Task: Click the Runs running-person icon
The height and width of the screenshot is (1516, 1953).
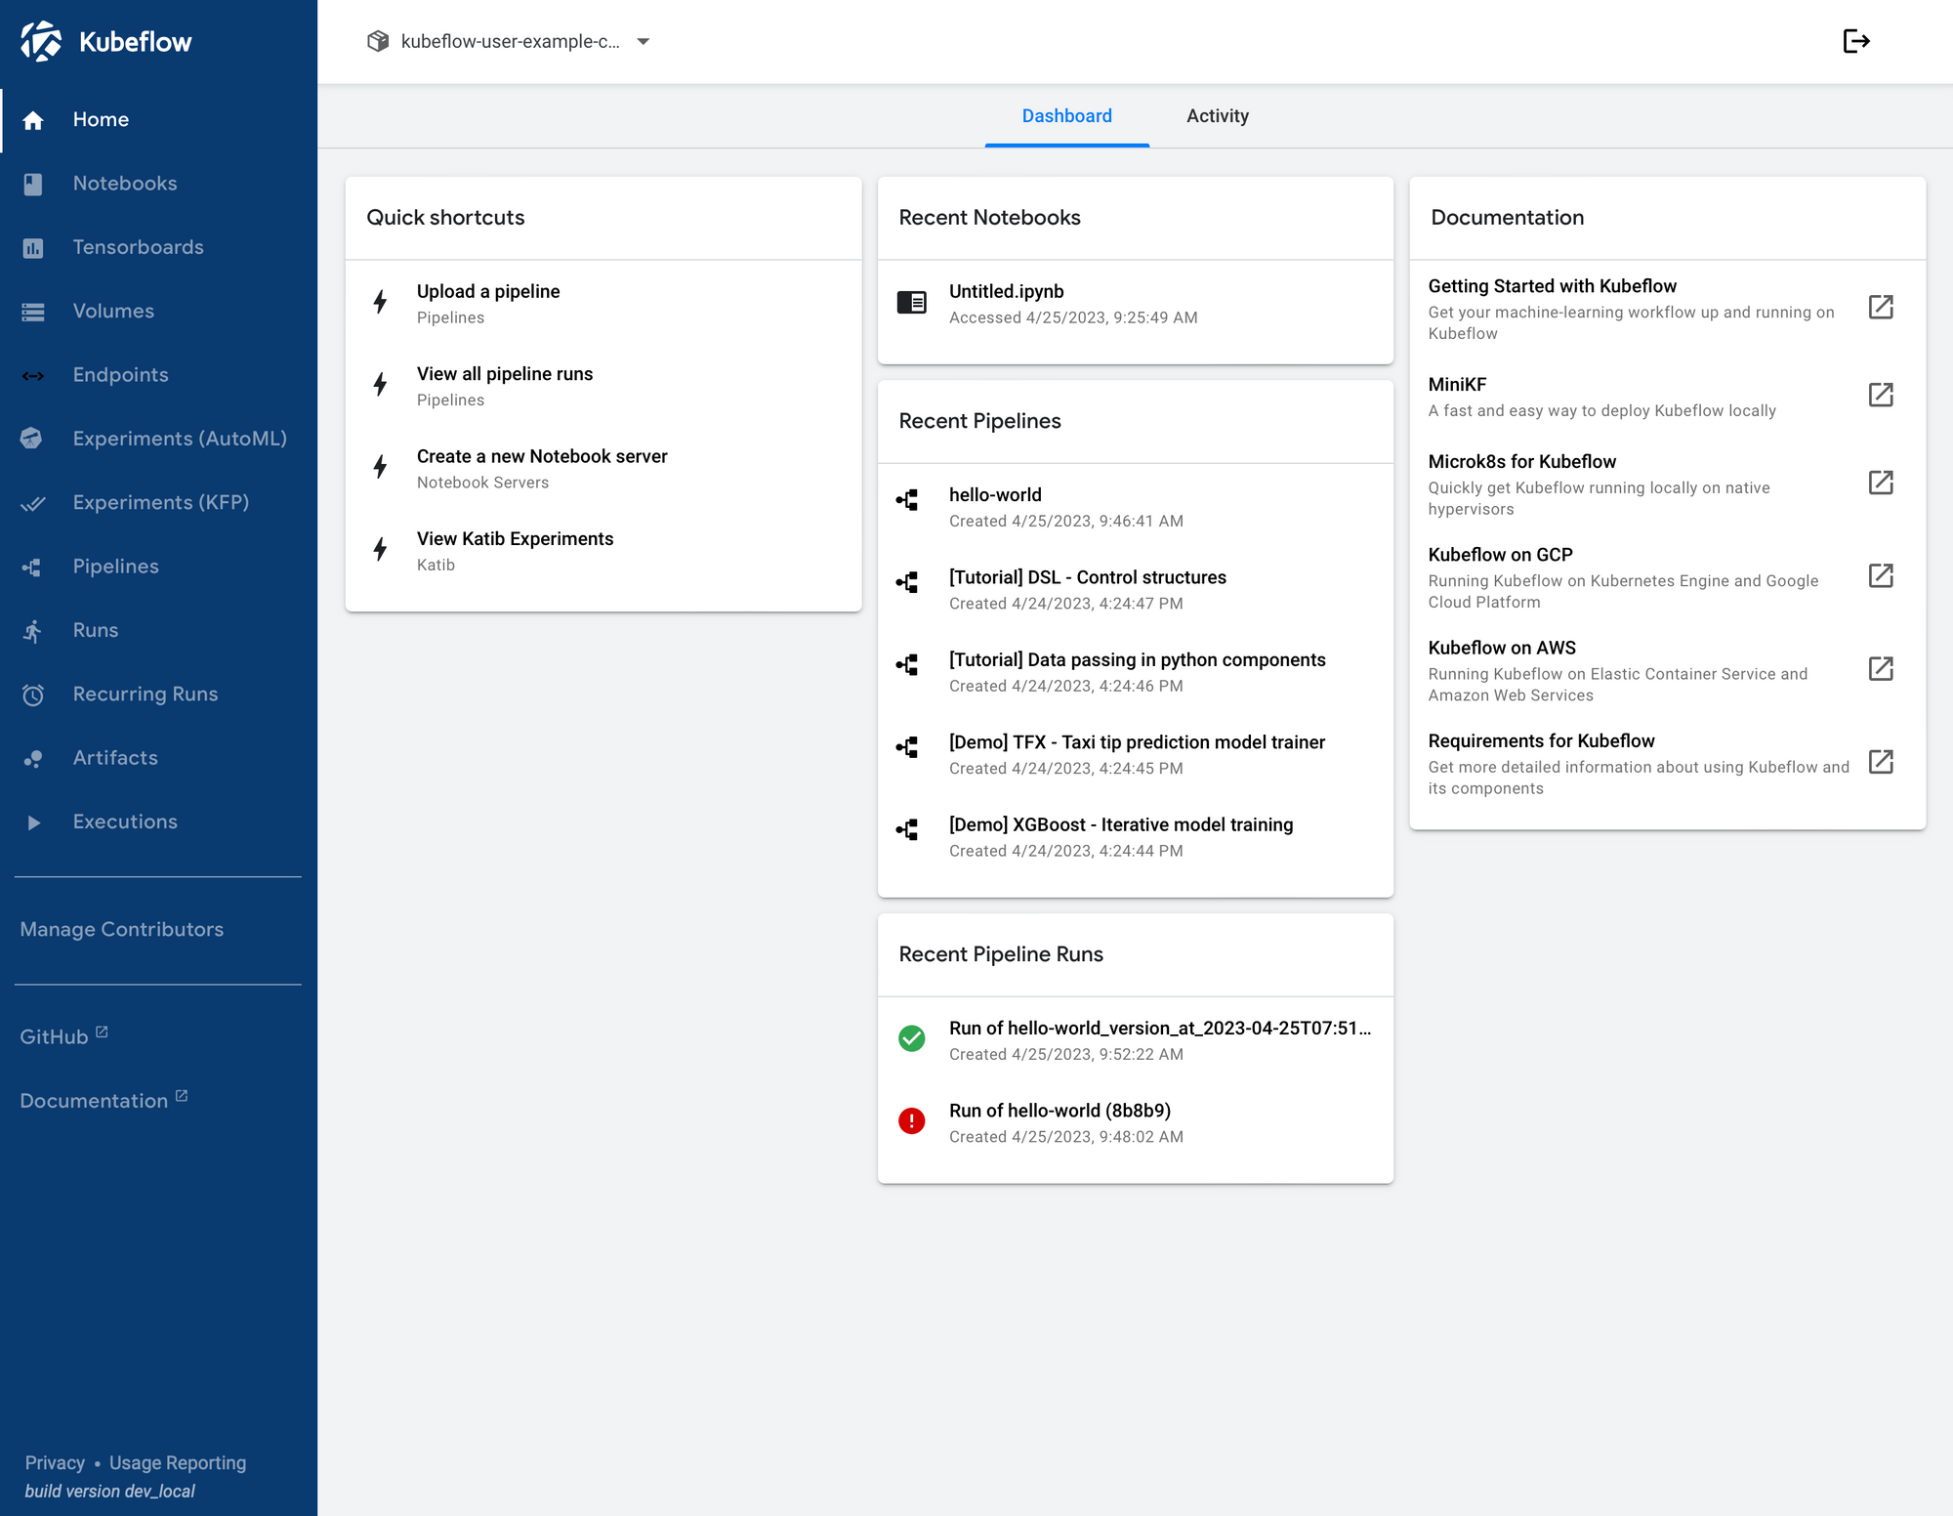Action: tap(33, 631)
